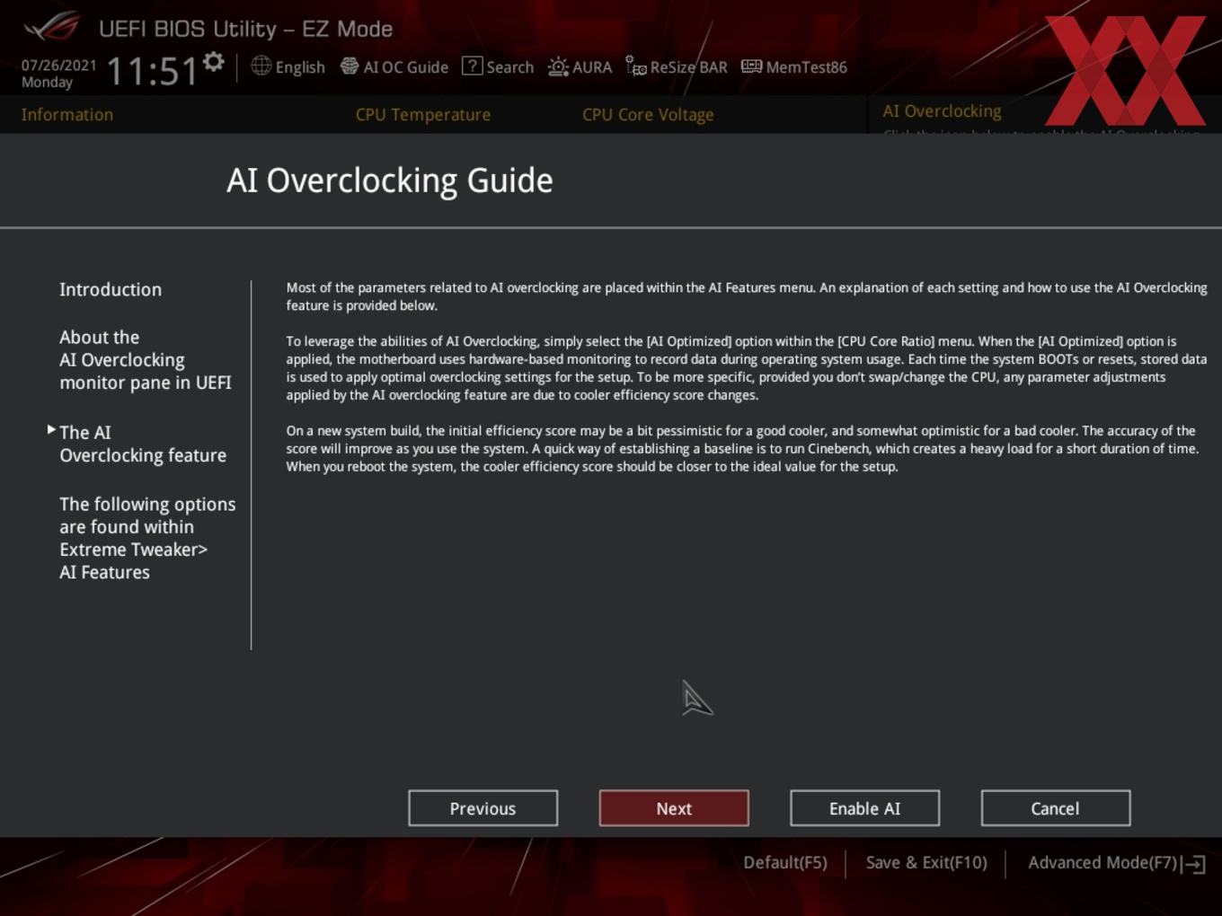Click the ReSize BAR icon
Screen dimensions: 1222x916
[636, 66]
